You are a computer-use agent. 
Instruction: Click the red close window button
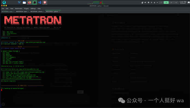pyautogui.click(x=2, y=5)
